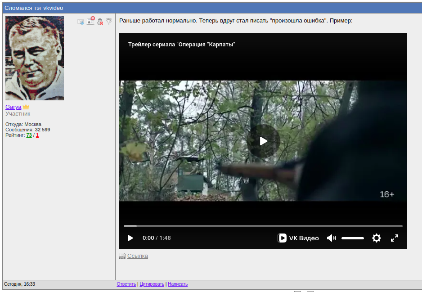Open Garya's user profile link

(13, 107)
